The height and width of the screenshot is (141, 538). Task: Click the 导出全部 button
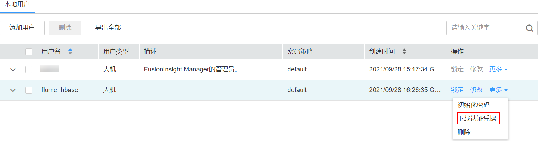click(108, 28)
